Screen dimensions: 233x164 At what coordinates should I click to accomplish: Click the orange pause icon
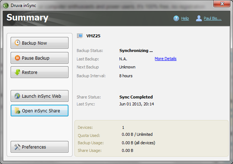tap(17, 58)
